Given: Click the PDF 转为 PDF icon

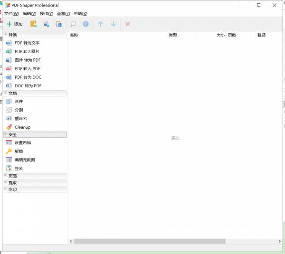Looking at the screenshot, I should 9,69.
